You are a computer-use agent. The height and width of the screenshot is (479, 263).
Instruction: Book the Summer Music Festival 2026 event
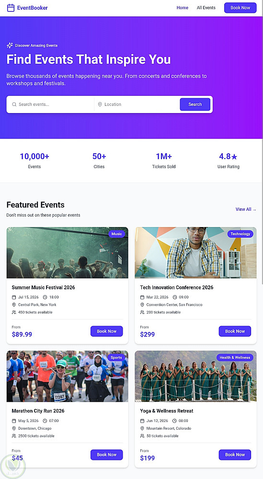click(x=107, y=331)
